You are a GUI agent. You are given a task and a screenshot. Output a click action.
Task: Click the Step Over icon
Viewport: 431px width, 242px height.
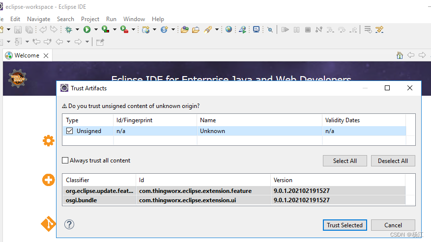(x=342, y=29)
